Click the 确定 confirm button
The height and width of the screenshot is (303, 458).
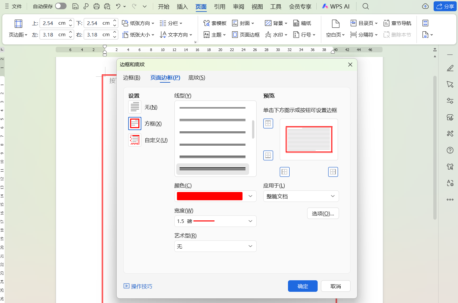coord(302,286)
